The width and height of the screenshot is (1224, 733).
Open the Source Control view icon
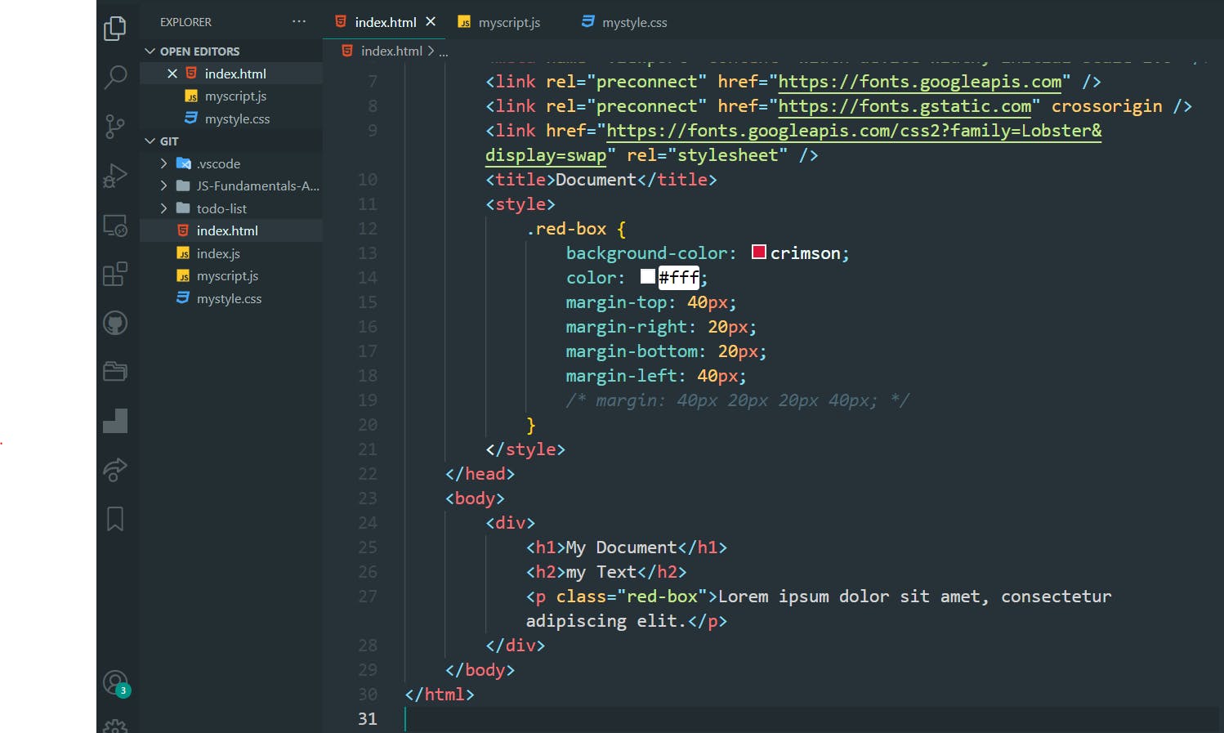coord(115,127)
